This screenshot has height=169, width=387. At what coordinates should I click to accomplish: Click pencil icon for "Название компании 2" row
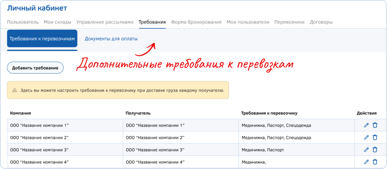pos(366,137)
